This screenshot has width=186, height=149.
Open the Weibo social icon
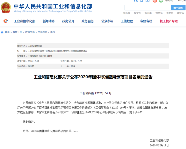click(155, 1)
